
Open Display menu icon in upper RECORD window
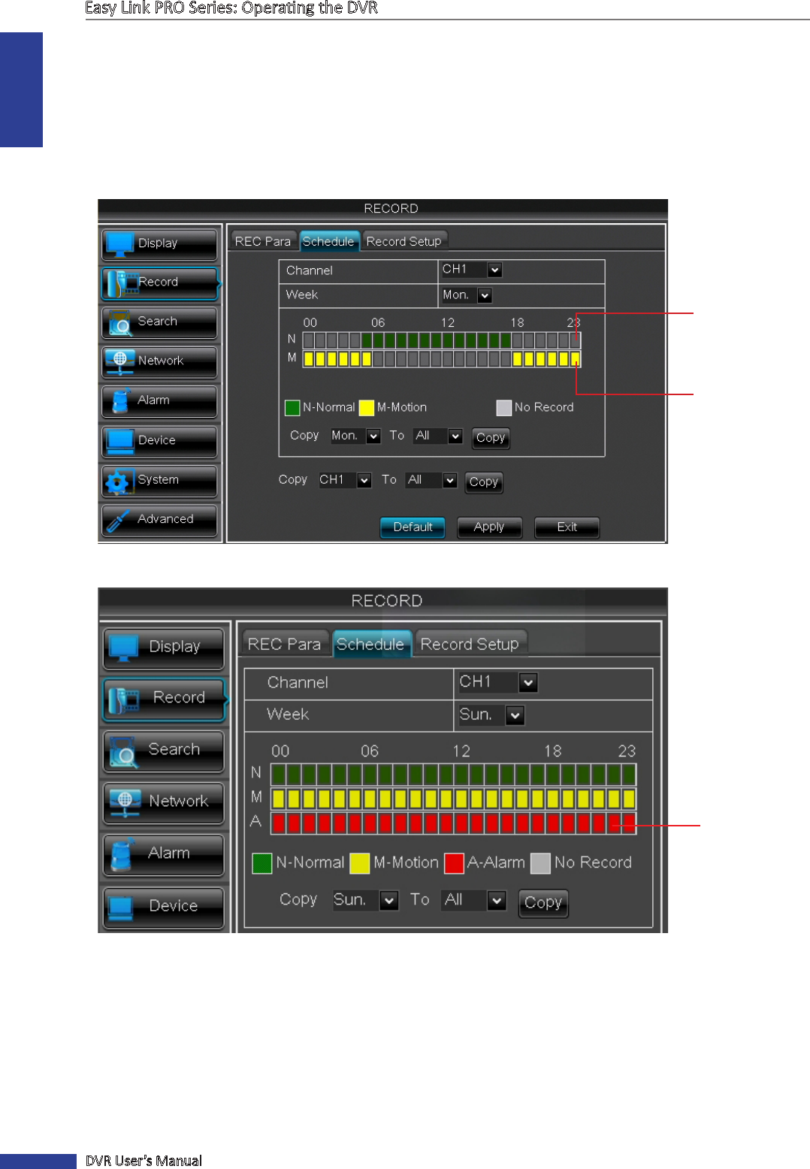pyautogui.click(x=120, y=244)
